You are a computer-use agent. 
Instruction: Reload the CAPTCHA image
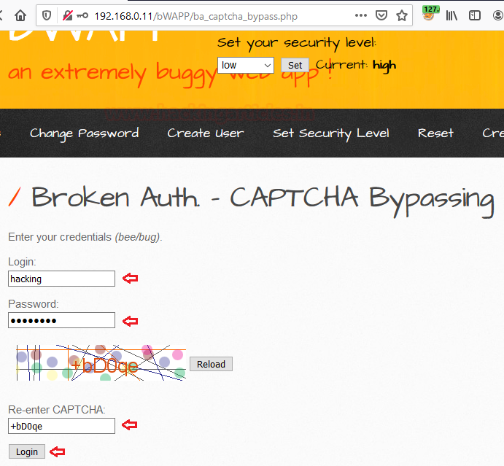click(211, 364)
